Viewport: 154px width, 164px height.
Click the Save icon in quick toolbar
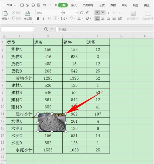[x=22, y=5]
